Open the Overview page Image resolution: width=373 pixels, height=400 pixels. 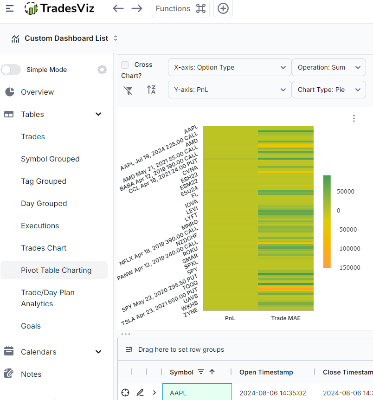(x=38, y=92)
